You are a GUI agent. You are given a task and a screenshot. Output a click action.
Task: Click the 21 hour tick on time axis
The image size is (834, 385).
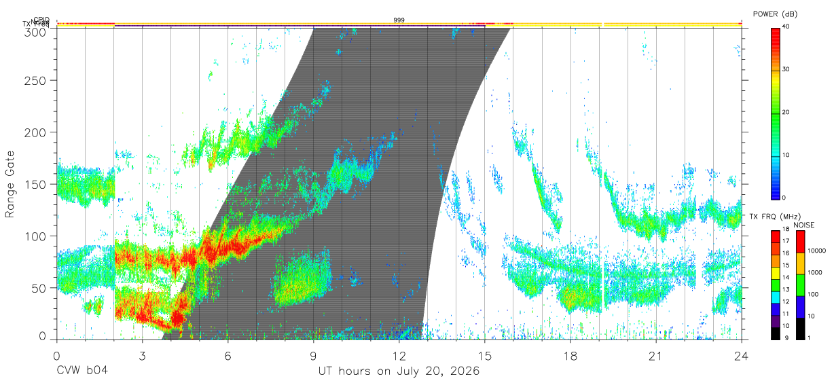[x=656, y=356]
